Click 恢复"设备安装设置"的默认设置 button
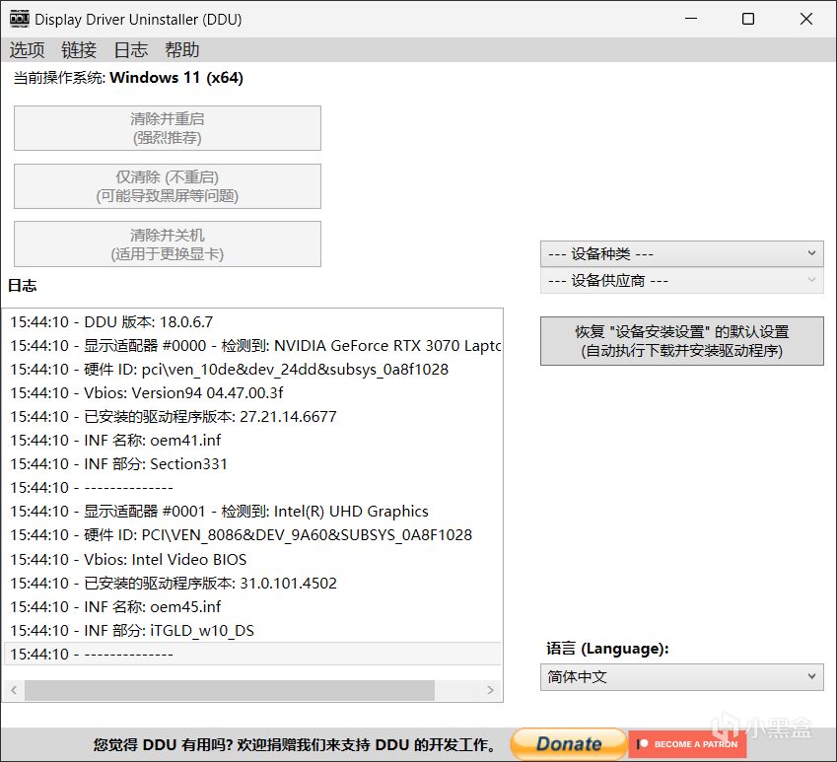Screen dimensions: 837x762 pyautogui.click(x=681, y=341)
